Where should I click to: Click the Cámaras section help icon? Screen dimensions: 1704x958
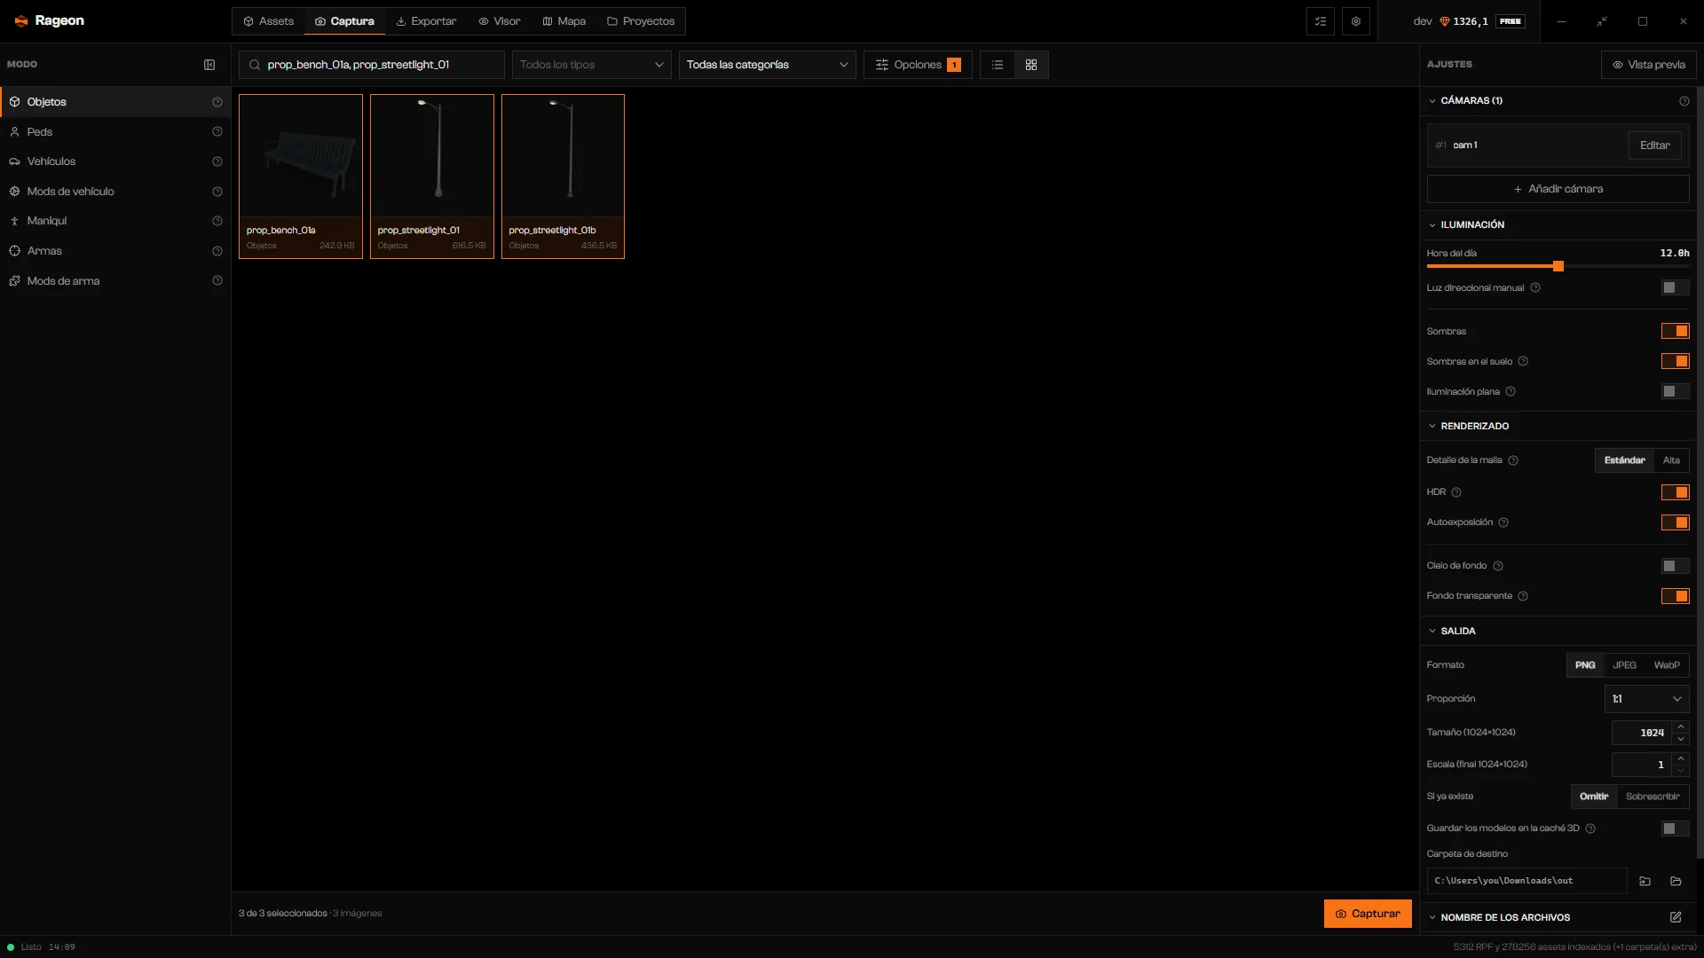click(x=1684, y=101)
